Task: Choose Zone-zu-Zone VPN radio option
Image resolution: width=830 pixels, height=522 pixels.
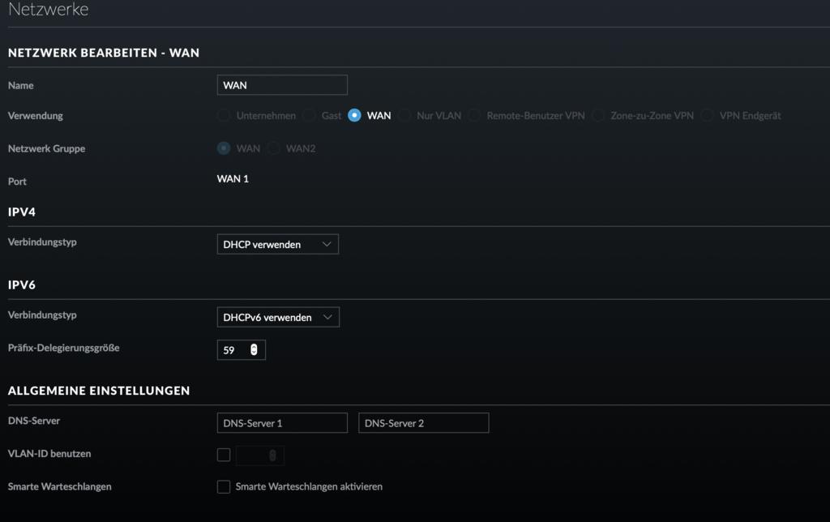Action: (x=598, y=116)
